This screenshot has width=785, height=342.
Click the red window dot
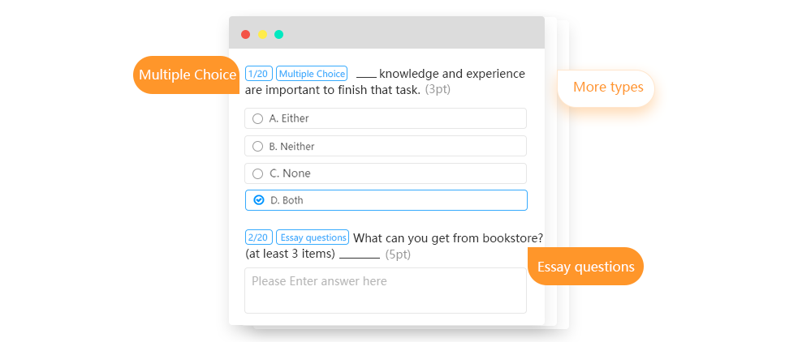pyautogui.click(x=245, y=34)
